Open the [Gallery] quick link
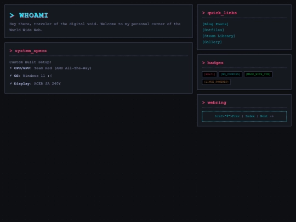The image size is (296, 222). 212,42
